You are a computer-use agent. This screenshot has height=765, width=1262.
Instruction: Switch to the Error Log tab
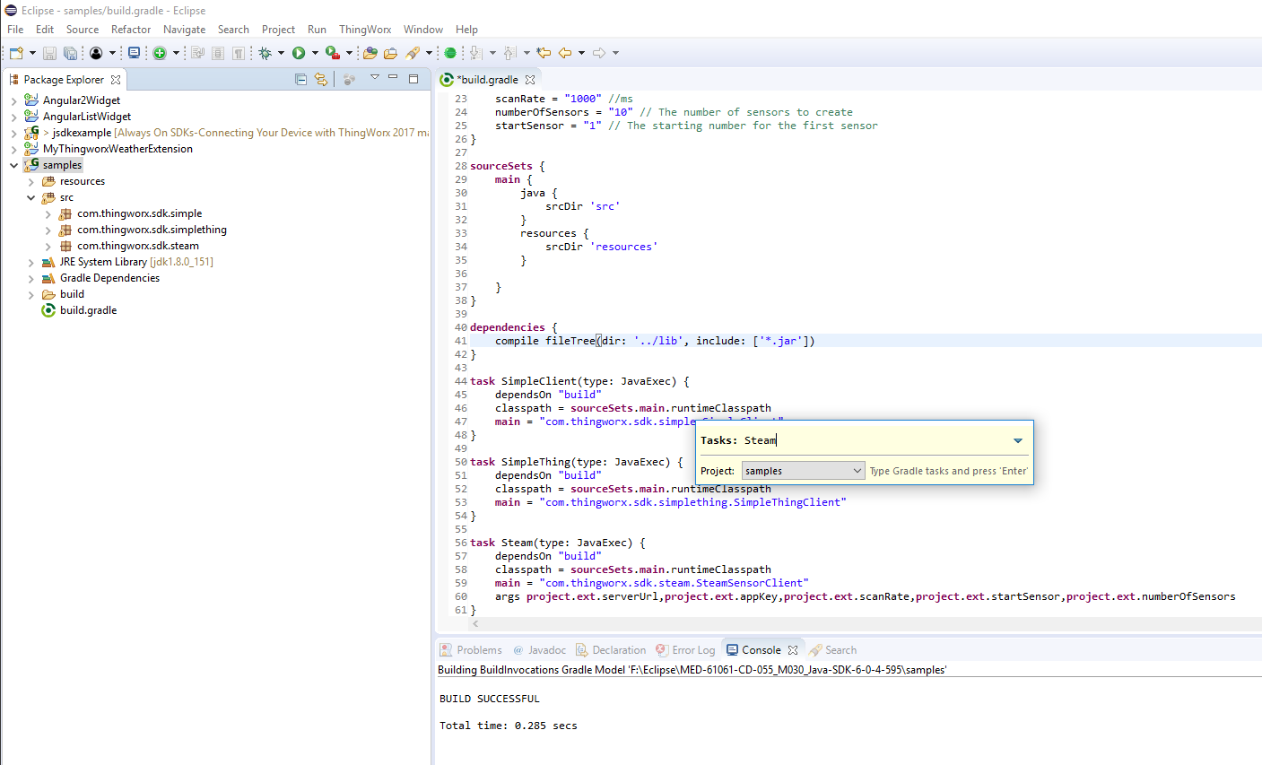tap(693, 649)
